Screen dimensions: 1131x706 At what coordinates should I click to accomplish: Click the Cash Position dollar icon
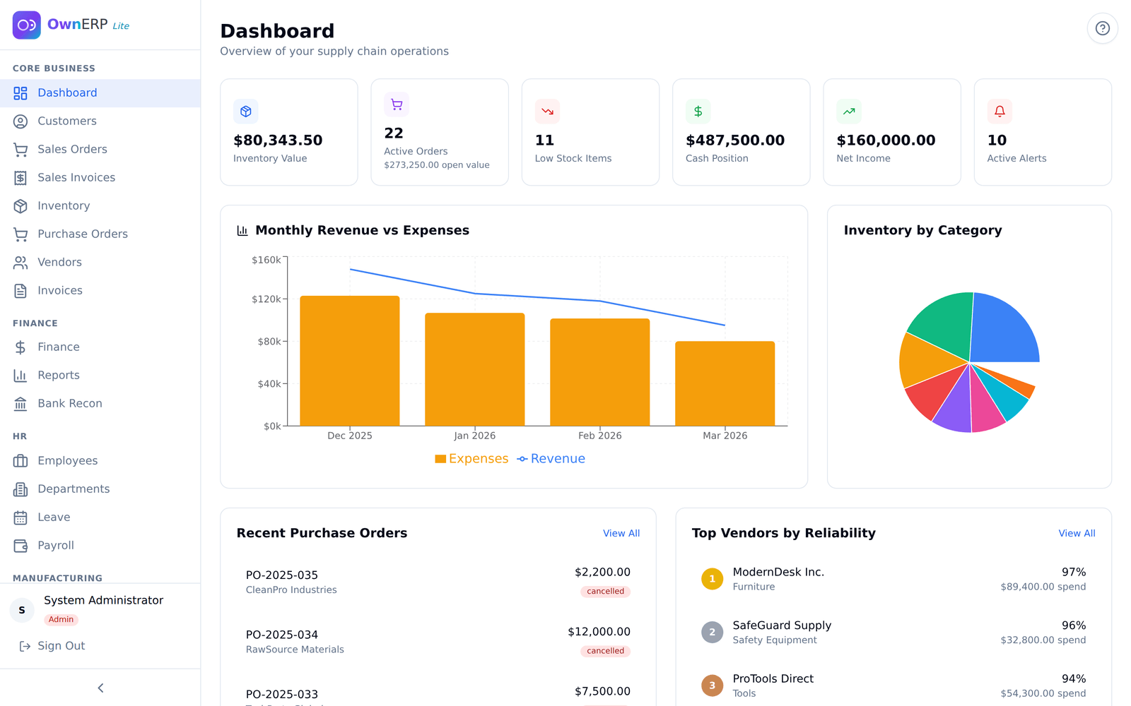pyautogui.click(x=698, y=112)
